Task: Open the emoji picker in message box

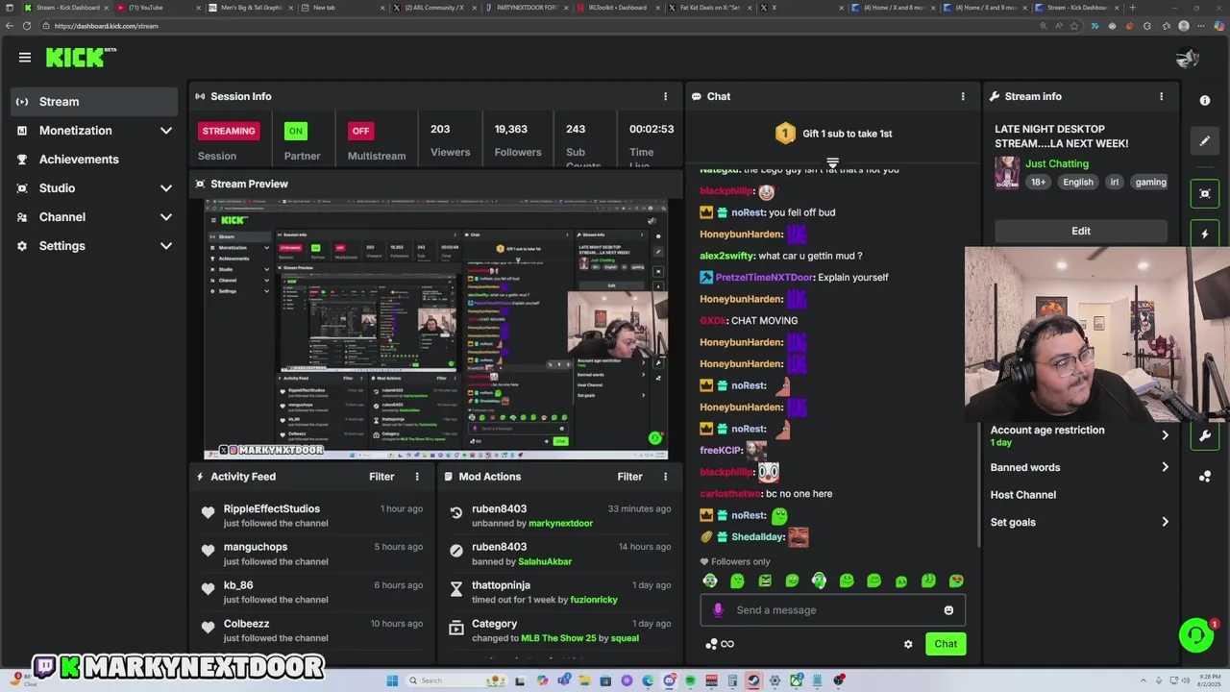Action: 948,610
